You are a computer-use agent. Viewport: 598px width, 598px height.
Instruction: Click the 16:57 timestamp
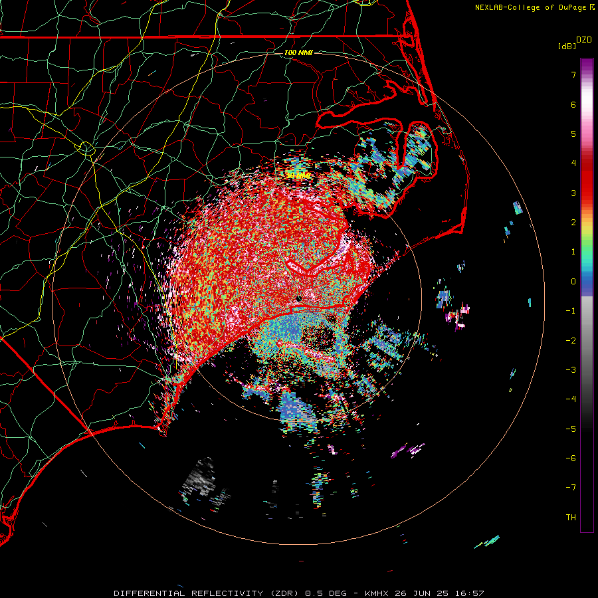[470, 593]
